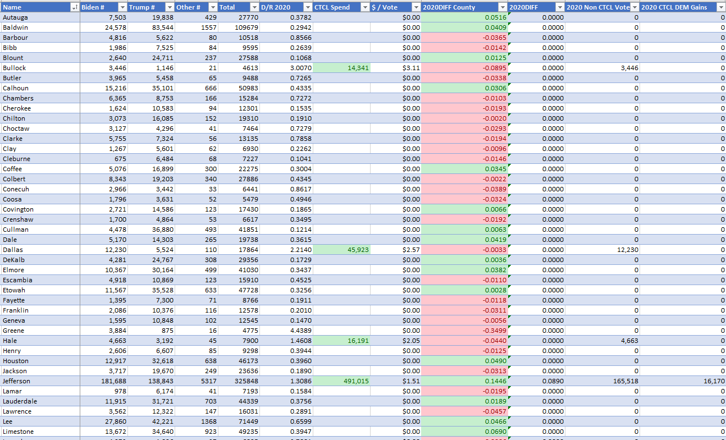Click Limestone's 2020DIFF County value 0.0690
Image resolution: width=726 pixels, height=440 pixels.
pyautogui.click(x=464, y=432)
